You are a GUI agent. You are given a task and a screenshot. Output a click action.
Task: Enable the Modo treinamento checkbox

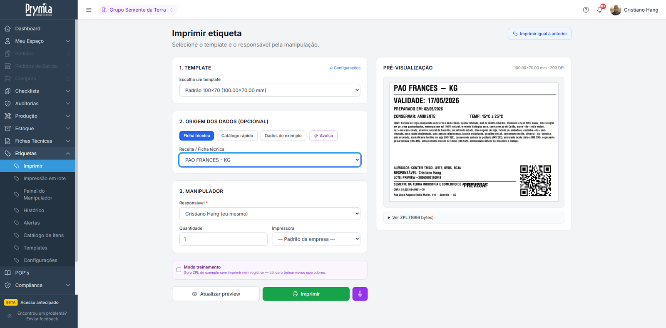point(179,270)
